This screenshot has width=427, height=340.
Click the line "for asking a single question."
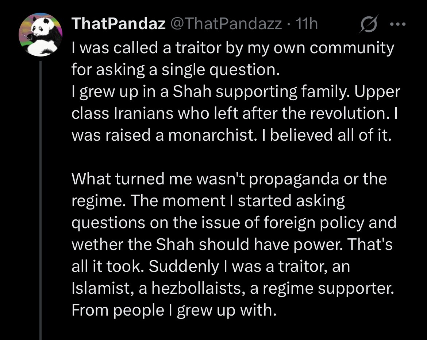click(175, 69)
